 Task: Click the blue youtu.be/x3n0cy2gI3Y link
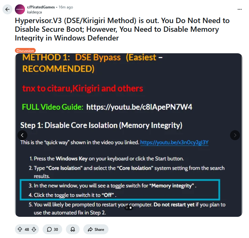tap(174, 142)
